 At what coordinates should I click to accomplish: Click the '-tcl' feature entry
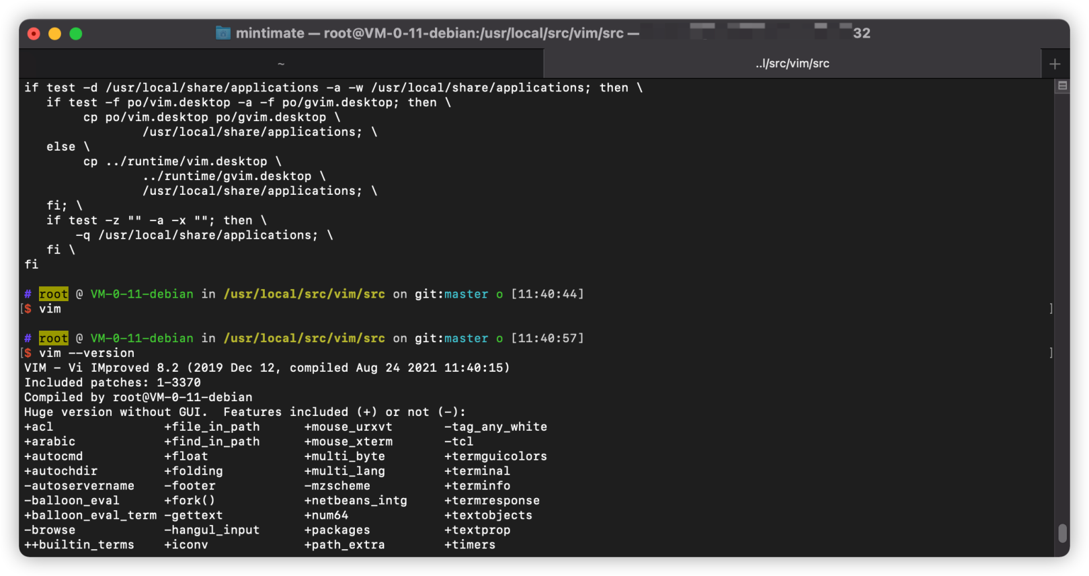(459, 442)
